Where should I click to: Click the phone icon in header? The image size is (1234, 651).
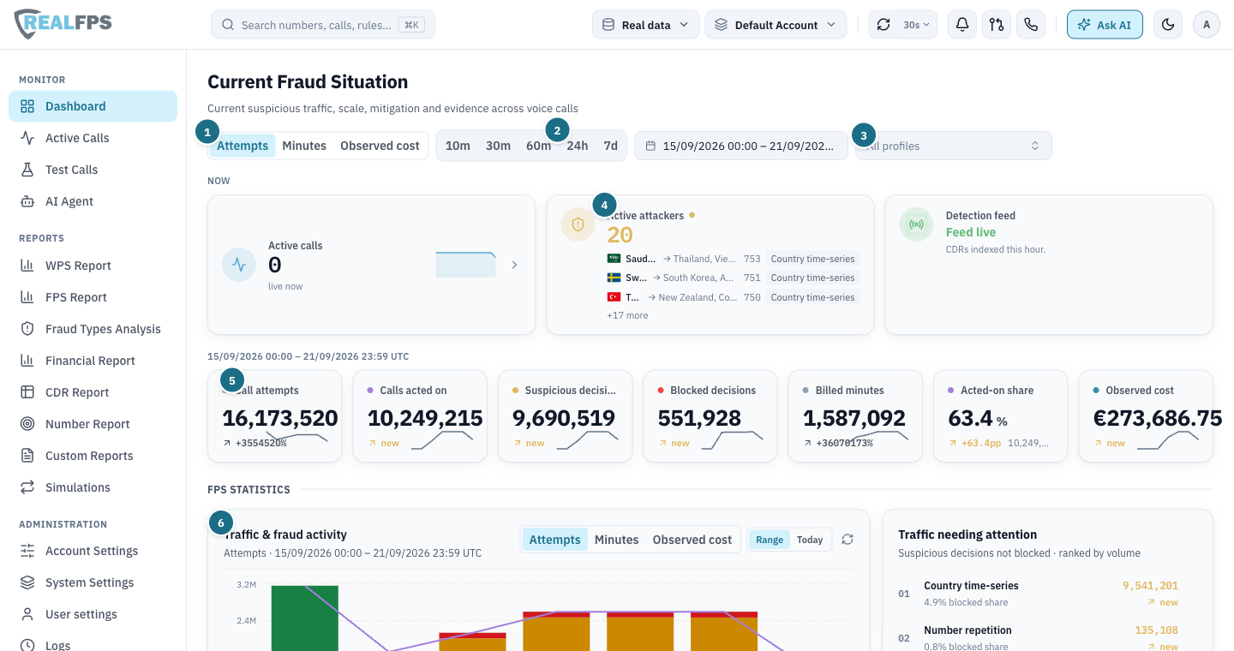tap(1031, 25)
